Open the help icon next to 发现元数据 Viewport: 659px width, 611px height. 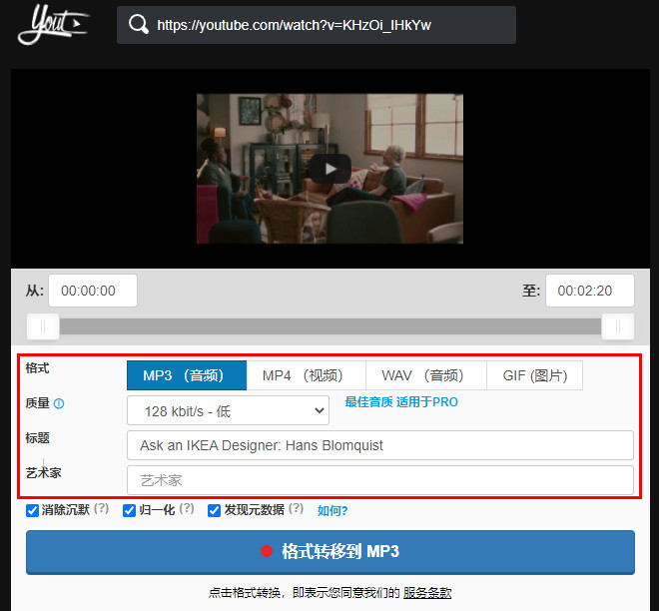(x=296, y=509)
